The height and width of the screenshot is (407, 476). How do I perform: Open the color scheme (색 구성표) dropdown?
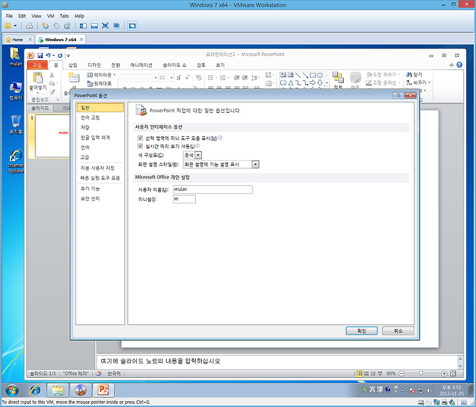click(198, 155)
